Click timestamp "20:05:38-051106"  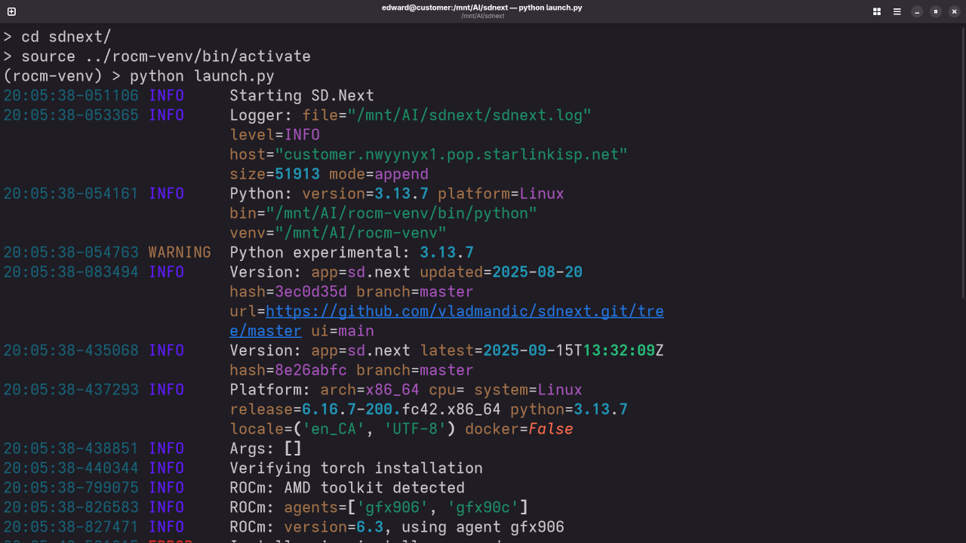71,96
